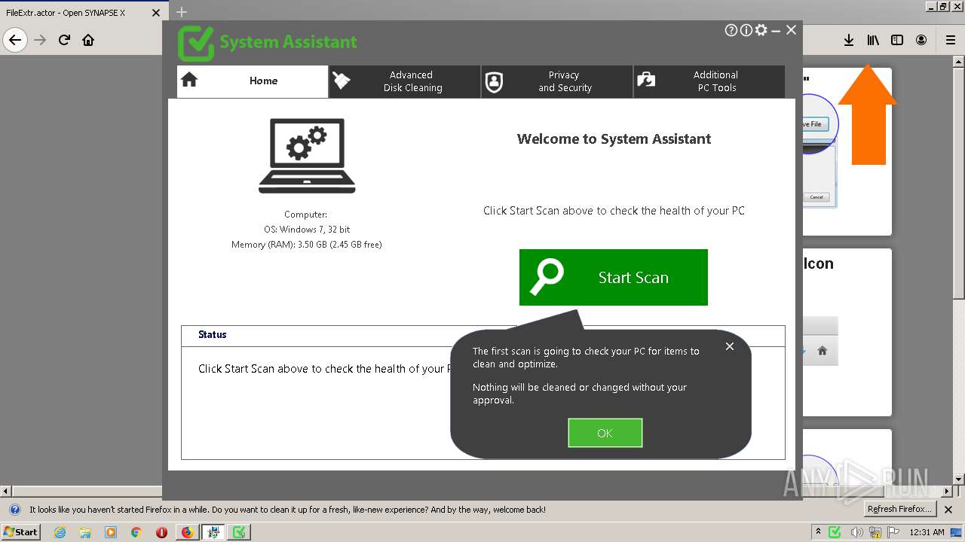The image size is (965, 542).
Task: Click the taskbar clock 12:31 AM
Action: [927, 532]
